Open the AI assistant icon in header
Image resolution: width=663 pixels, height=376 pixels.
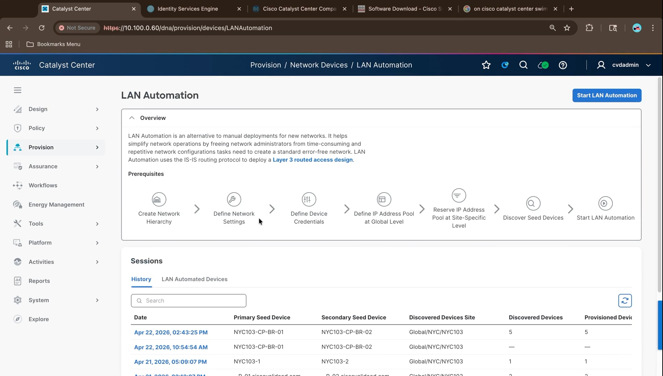pyautogui.click(x=505, y=65)
